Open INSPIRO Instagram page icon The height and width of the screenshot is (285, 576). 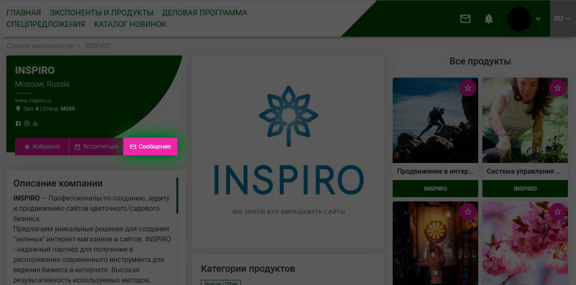point(26,124)
